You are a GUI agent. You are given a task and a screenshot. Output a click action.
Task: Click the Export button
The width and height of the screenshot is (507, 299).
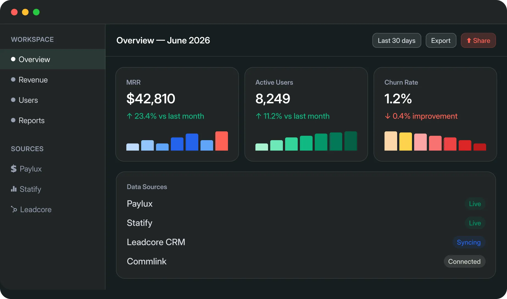[x=441, y=40]
